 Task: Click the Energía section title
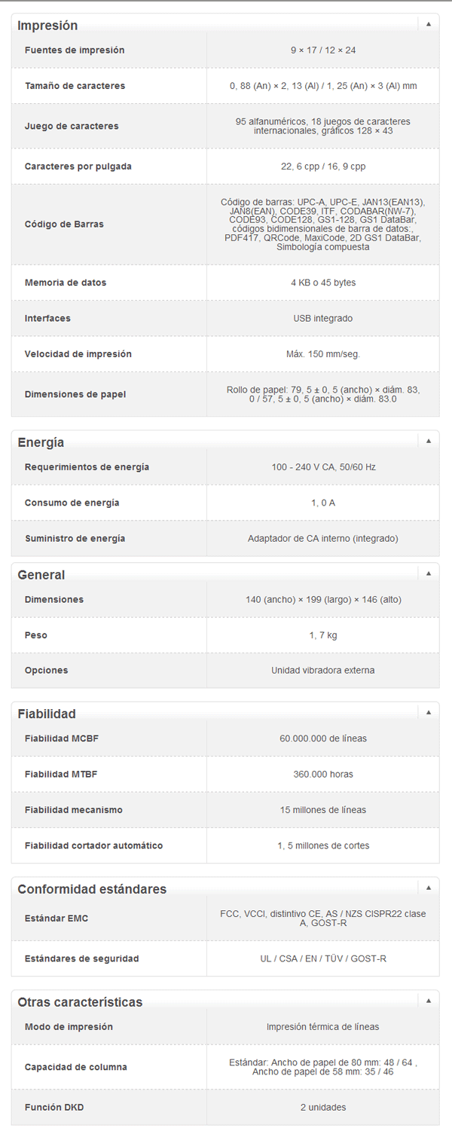tap(41, 442)
